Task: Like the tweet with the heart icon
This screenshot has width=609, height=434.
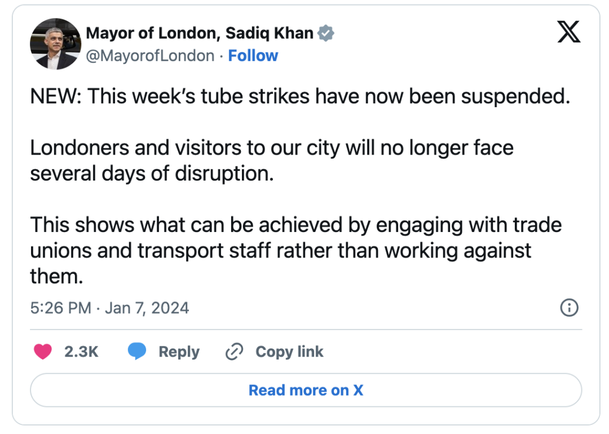Action: click(43, 352)
